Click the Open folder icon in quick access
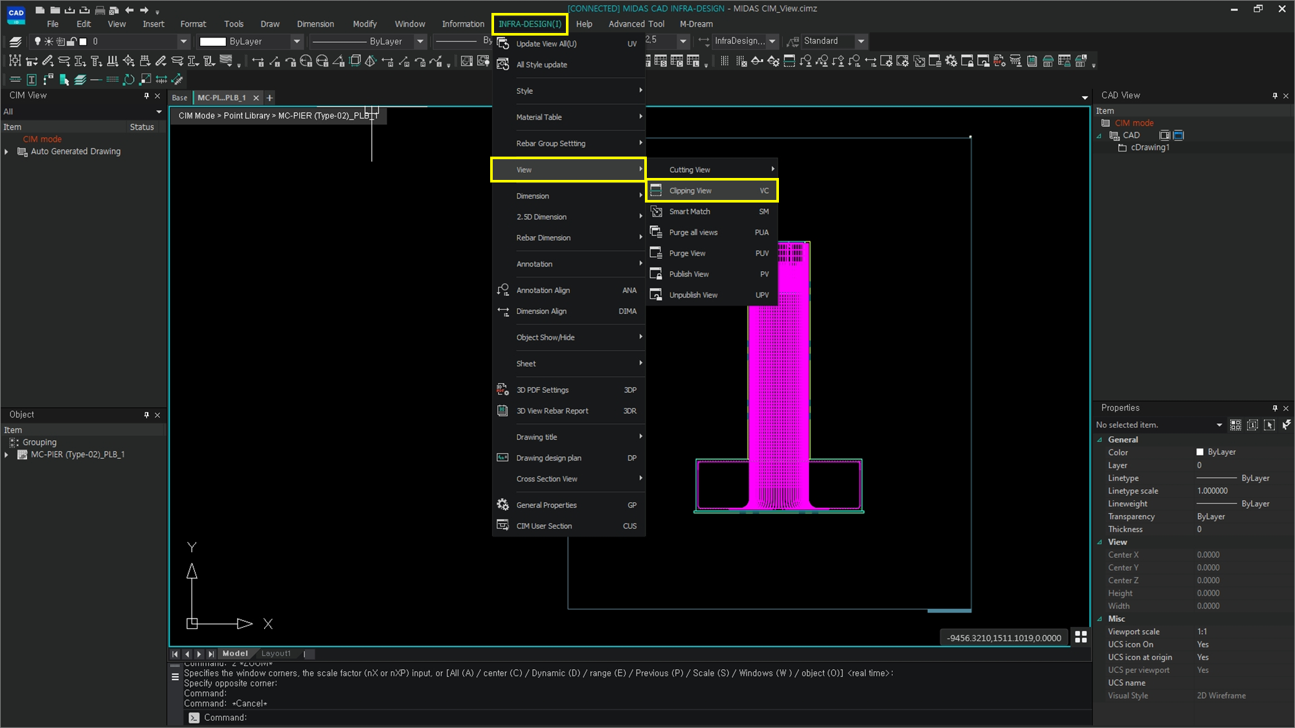The height and width of the screenshot is (728, 1295). point(54,10)
